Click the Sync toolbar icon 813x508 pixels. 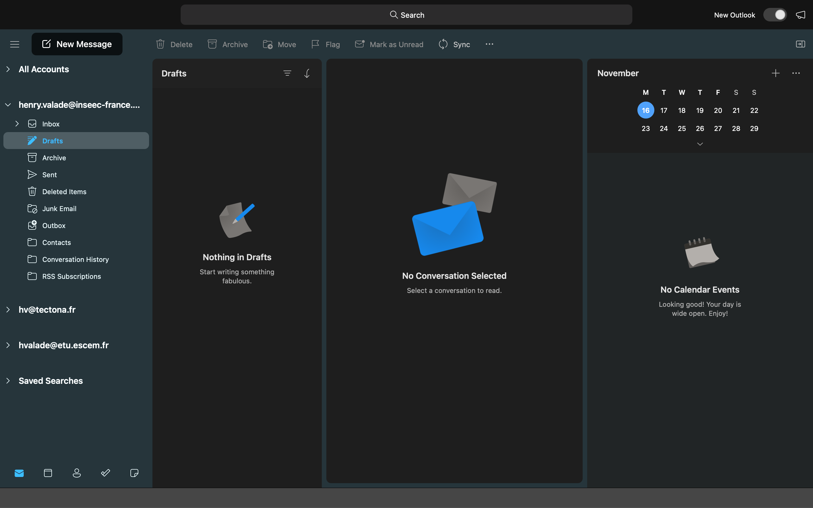point(443,44)
